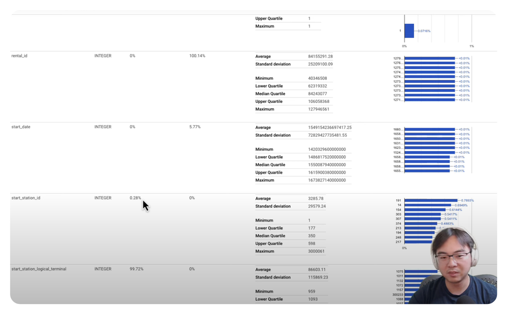Screen dimensions: 507x314
Task: Click the Standard deviation value 29579.24
Action: [316, 206]
